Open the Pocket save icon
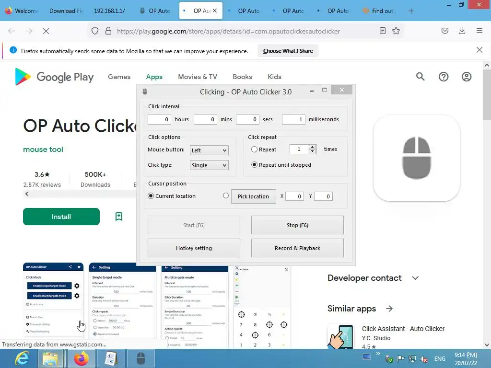 (445, 31)
